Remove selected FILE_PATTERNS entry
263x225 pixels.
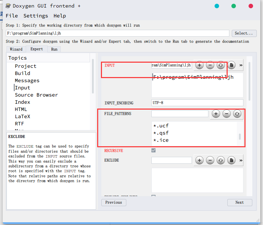[x=227, y=114]
